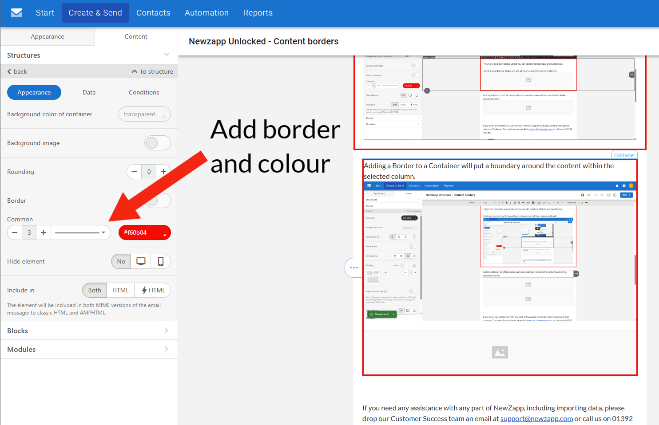Increase border width with plus icon
The image size is (659, 425).
(x=44, y=232)
